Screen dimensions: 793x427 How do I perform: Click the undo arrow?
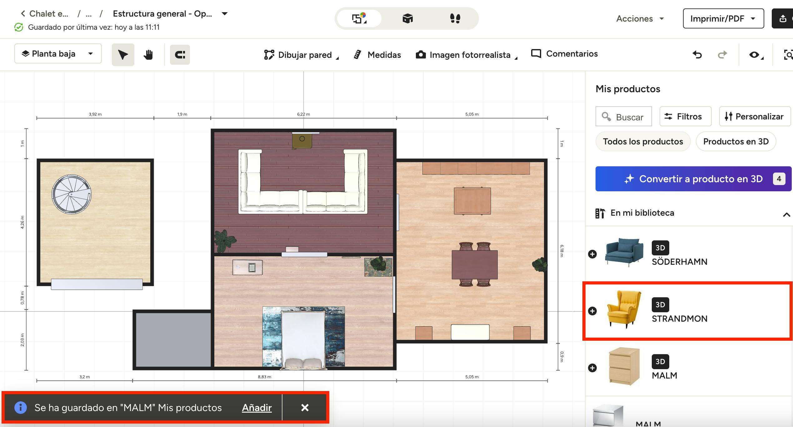point(697,55)
